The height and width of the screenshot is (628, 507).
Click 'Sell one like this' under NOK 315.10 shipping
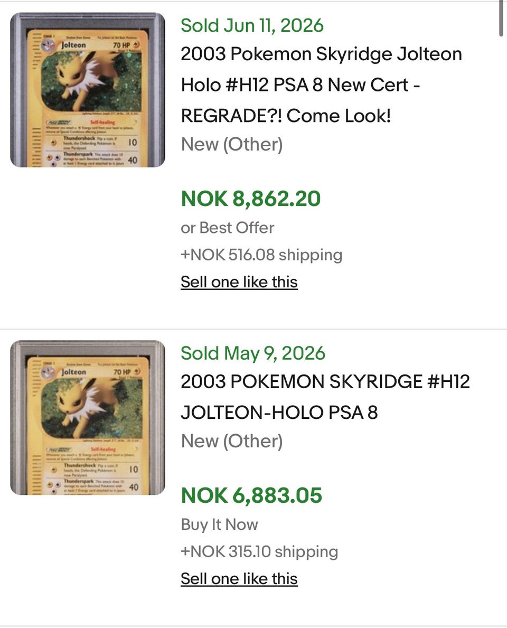click(x=239, y=579)
